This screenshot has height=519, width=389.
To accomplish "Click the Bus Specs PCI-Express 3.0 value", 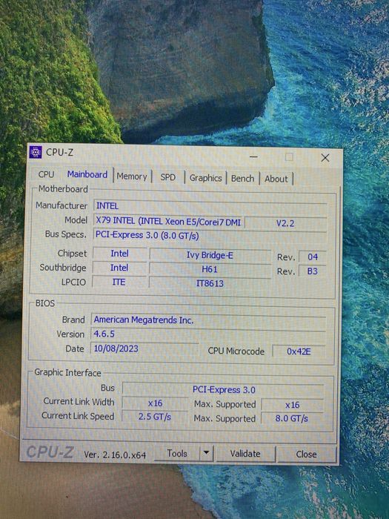I will [210, 235].
